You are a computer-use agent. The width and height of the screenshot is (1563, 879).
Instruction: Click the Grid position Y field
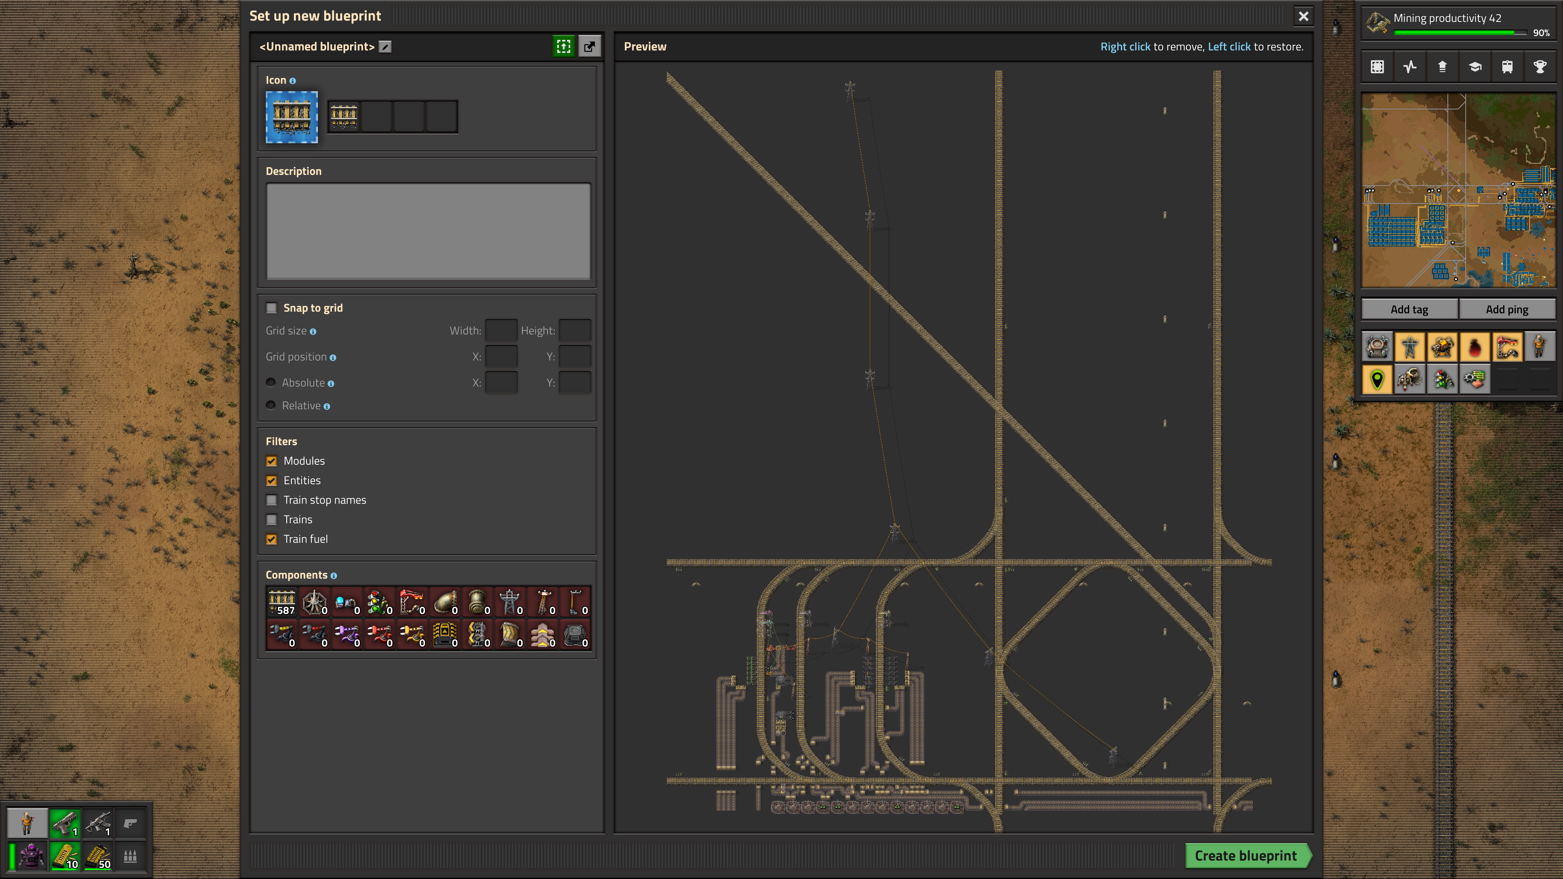pyautogui.click(x=575, y=357)
